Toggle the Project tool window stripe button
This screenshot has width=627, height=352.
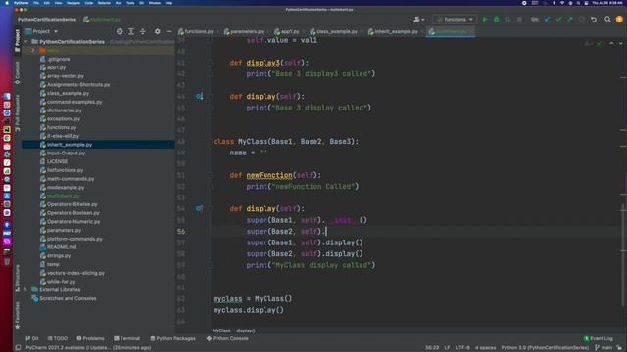point(18,41)
